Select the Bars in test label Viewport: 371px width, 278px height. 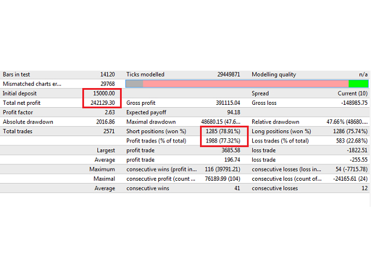(x=17, y=75)
